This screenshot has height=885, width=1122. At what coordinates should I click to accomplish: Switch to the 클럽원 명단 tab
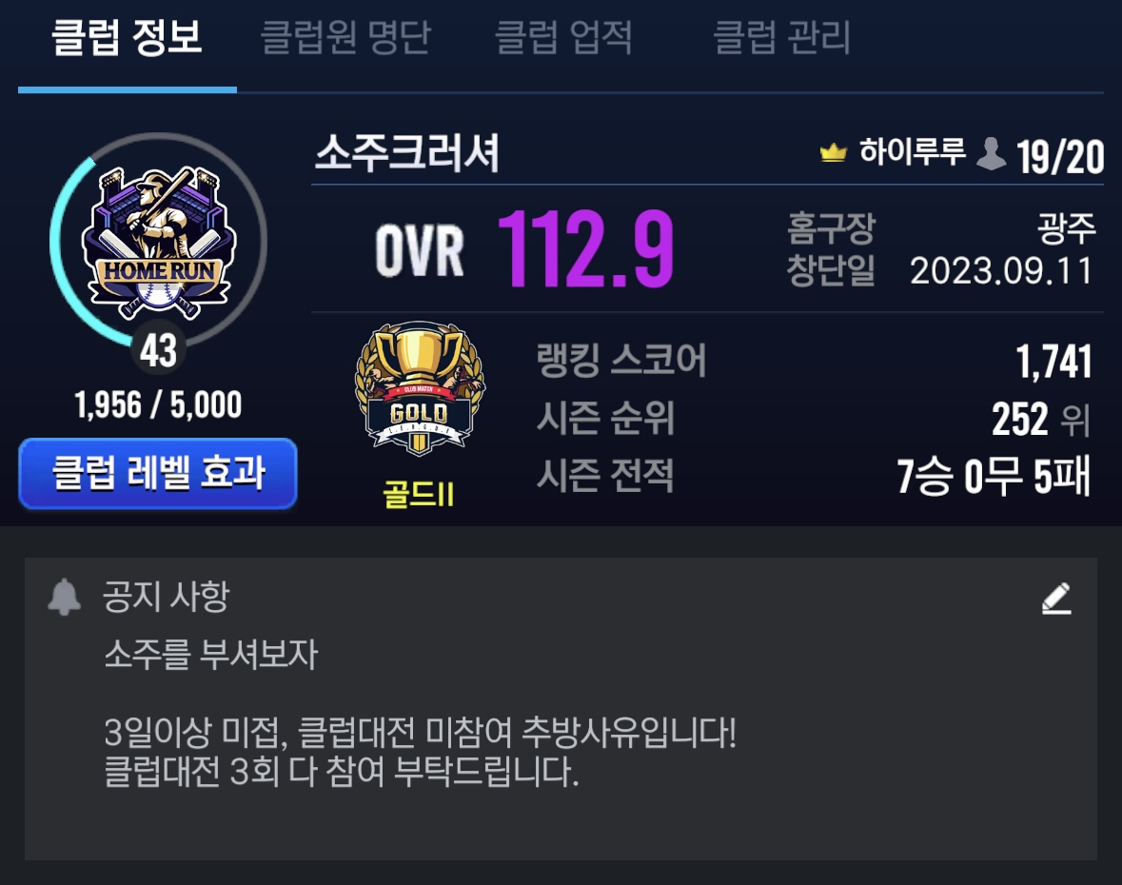[x=345, y=37]
